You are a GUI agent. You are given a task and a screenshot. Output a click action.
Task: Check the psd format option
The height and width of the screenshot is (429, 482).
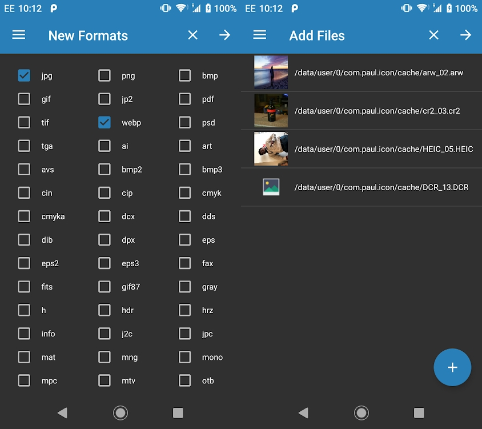point(184,122)
